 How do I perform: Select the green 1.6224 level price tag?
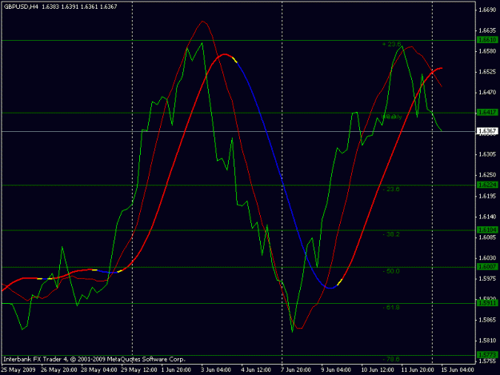(x=487, y=185)
